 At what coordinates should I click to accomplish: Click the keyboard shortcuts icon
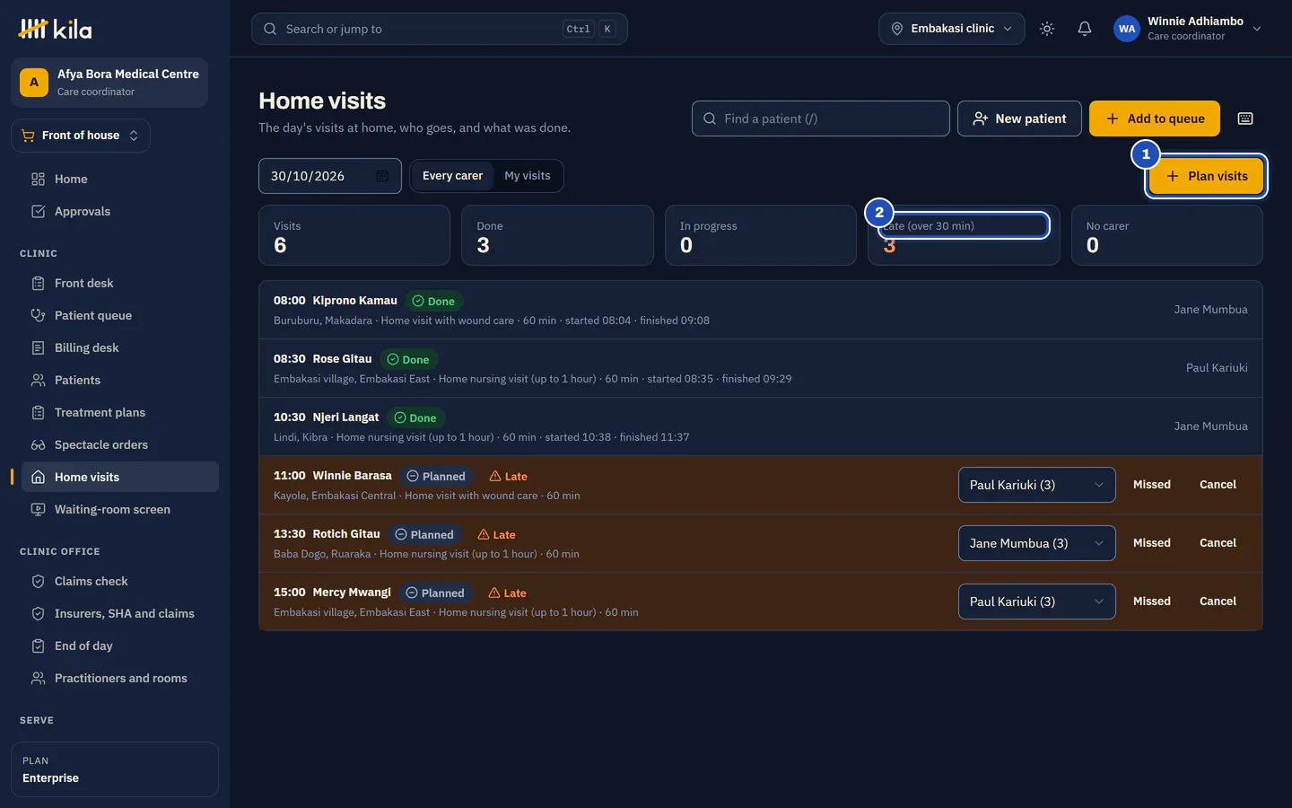click(x=1245, y=119)
